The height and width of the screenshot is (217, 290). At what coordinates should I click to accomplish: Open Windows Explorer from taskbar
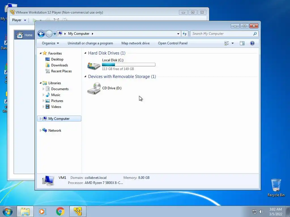click(25, 211)
